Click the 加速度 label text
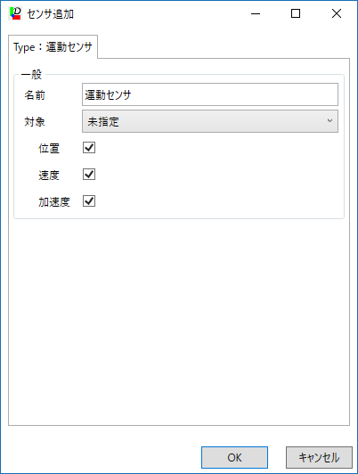Image resolution: width=358 pixels, height=474 pixels. pyautogui.click(x=54, y=202)
